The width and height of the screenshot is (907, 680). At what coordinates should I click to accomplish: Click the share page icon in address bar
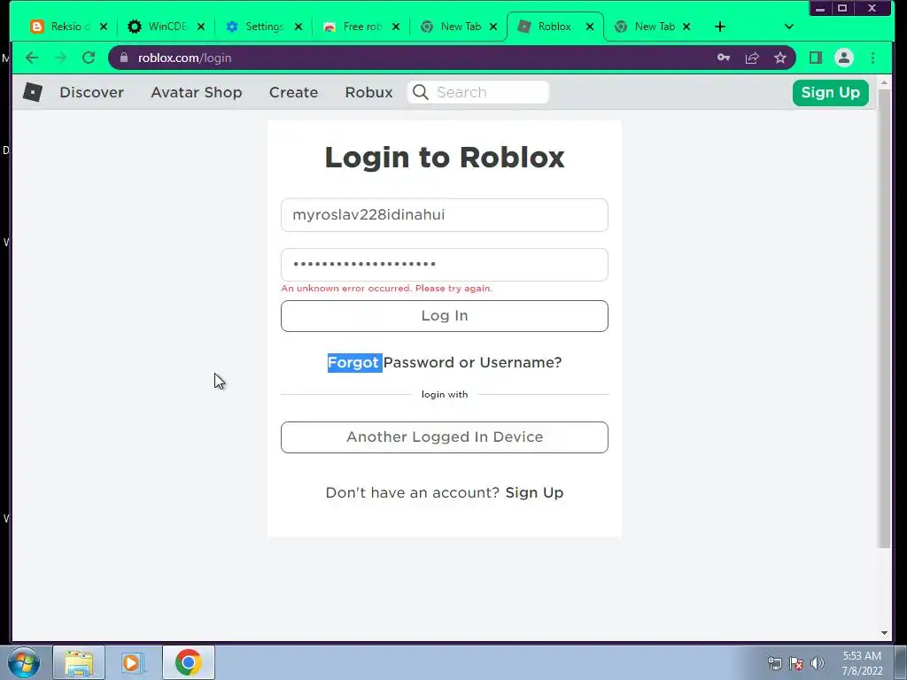coord(752,58)
